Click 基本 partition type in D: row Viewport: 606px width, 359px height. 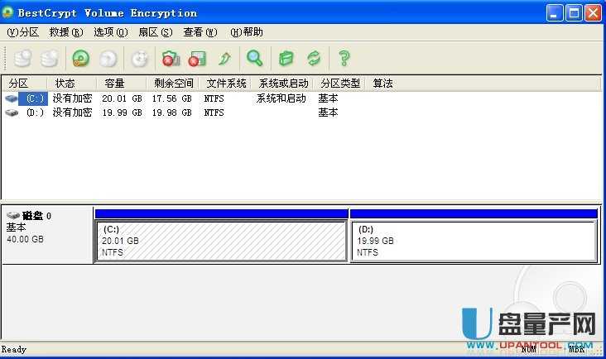[x=328, y=112]
